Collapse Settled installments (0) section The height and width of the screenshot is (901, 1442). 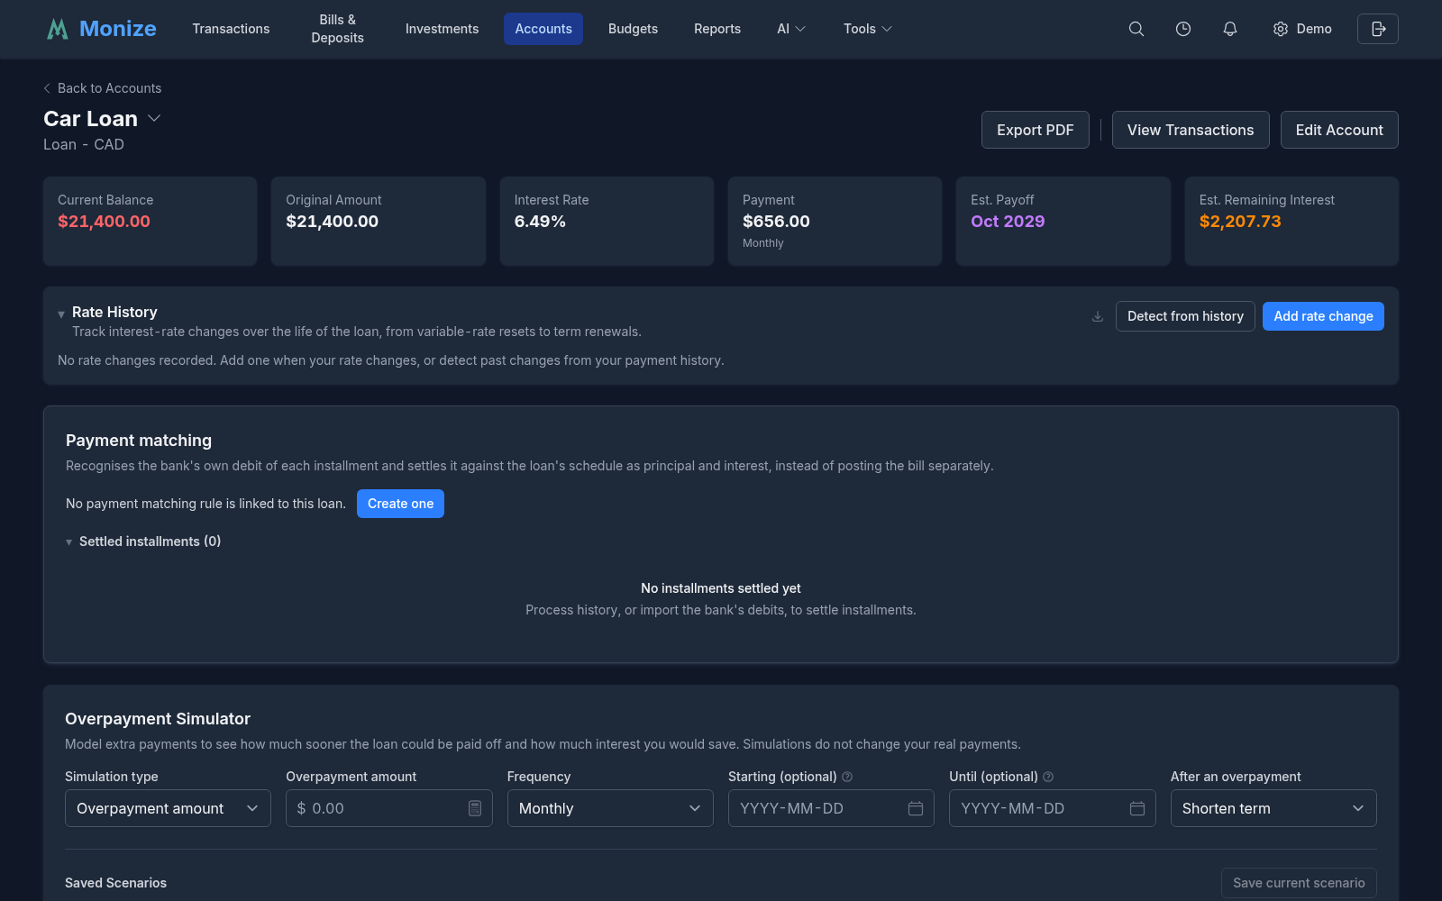[69, 542]
